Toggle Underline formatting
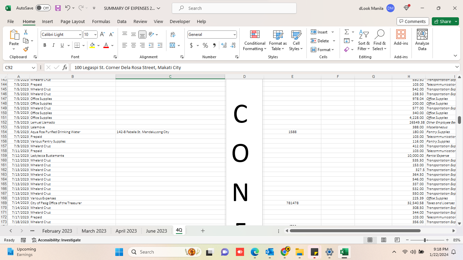The image size is (463, 260). pyautogui.click(x=62, y=45)
